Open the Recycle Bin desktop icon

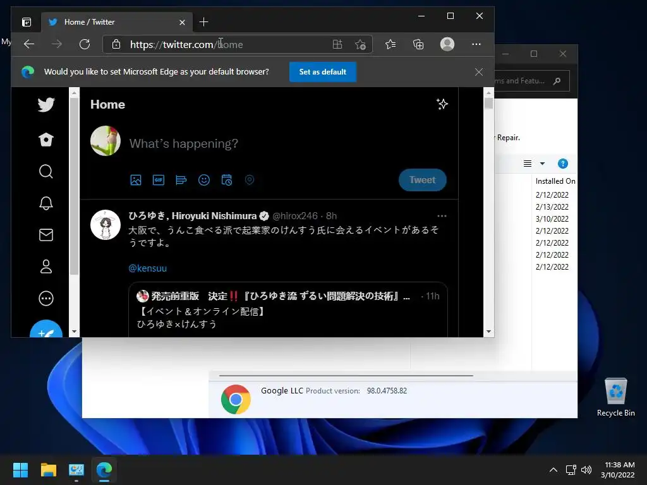(x=615, y=397)
